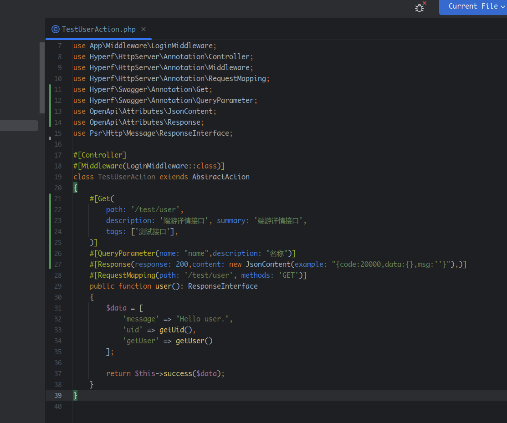Screen dimensions: 507x423
Task: Click the debug bug icon
Action: pos(420,7)
